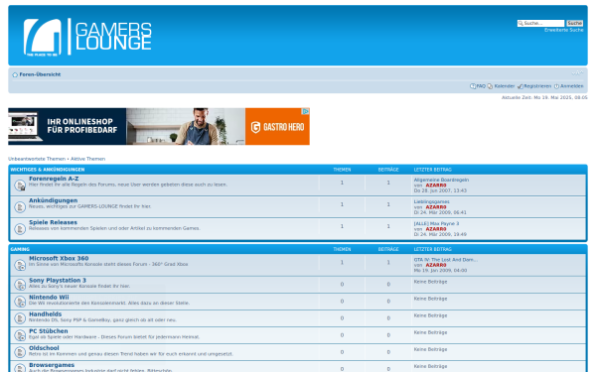
Task: Open the Allgemeine Boardregeln last post
Action: click(441, 180)
